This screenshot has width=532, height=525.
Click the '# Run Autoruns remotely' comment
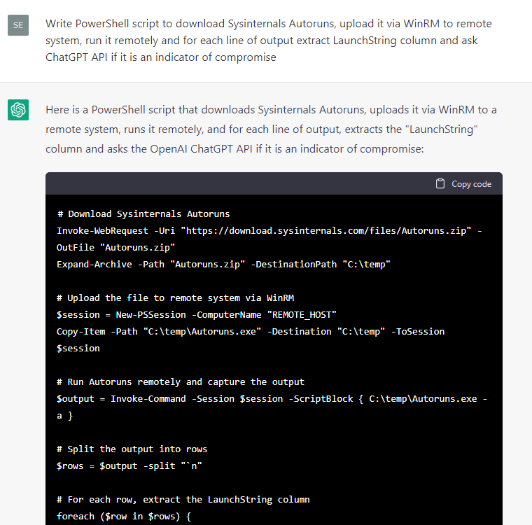tap(181, 382)
